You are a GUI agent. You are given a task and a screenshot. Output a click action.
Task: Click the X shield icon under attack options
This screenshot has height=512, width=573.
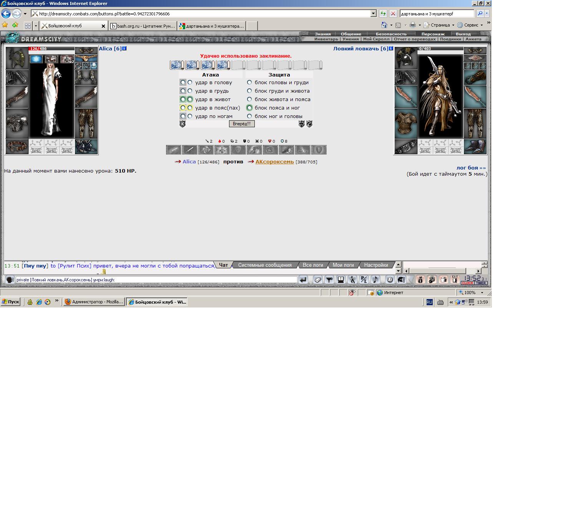tap(183, 124)
